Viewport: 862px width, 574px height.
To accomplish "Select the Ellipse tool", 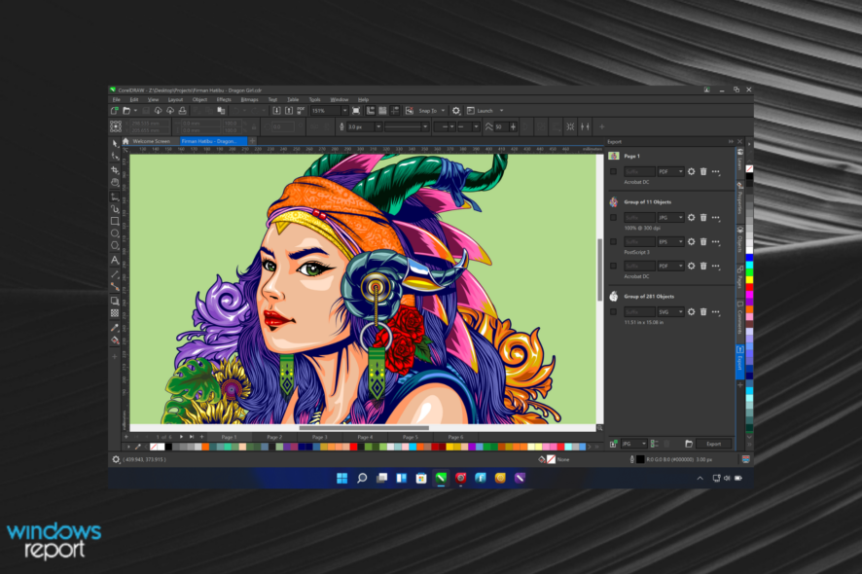I will [115, 233].
